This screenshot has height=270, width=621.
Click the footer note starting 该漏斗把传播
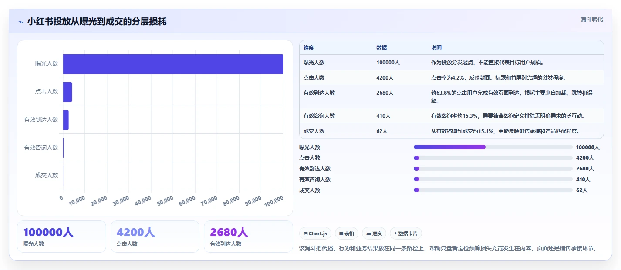point(448,248)
